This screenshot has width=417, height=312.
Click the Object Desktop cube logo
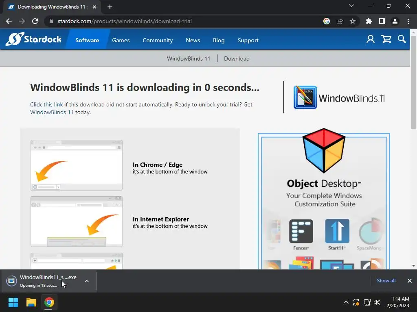pos(324,150)
